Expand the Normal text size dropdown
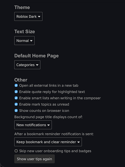 24,41
